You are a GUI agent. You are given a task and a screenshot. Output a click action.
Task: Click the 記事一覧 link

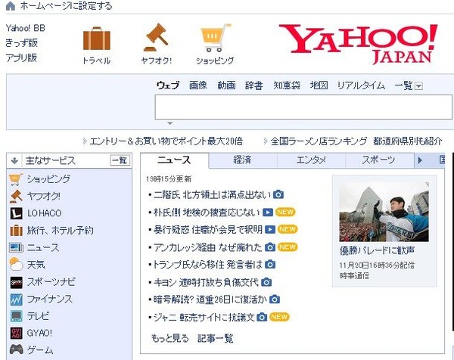coord(216,338)
